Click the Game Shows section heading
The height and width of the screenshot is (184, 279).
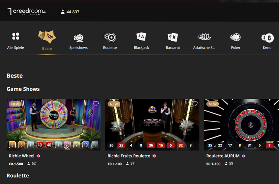click(x=23, y=89)
